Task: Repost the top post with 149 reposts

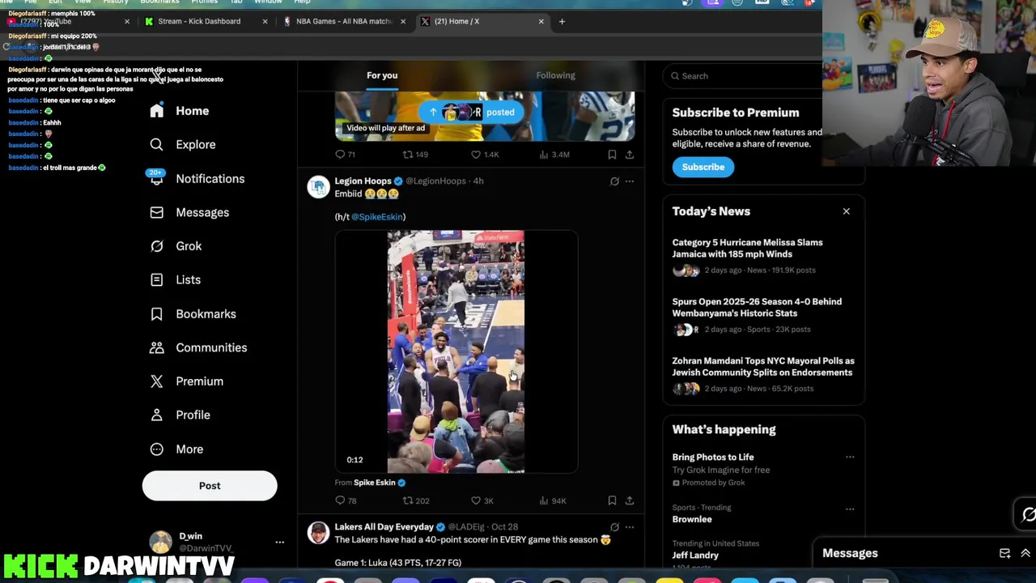Action: click(x=408, y=155)
